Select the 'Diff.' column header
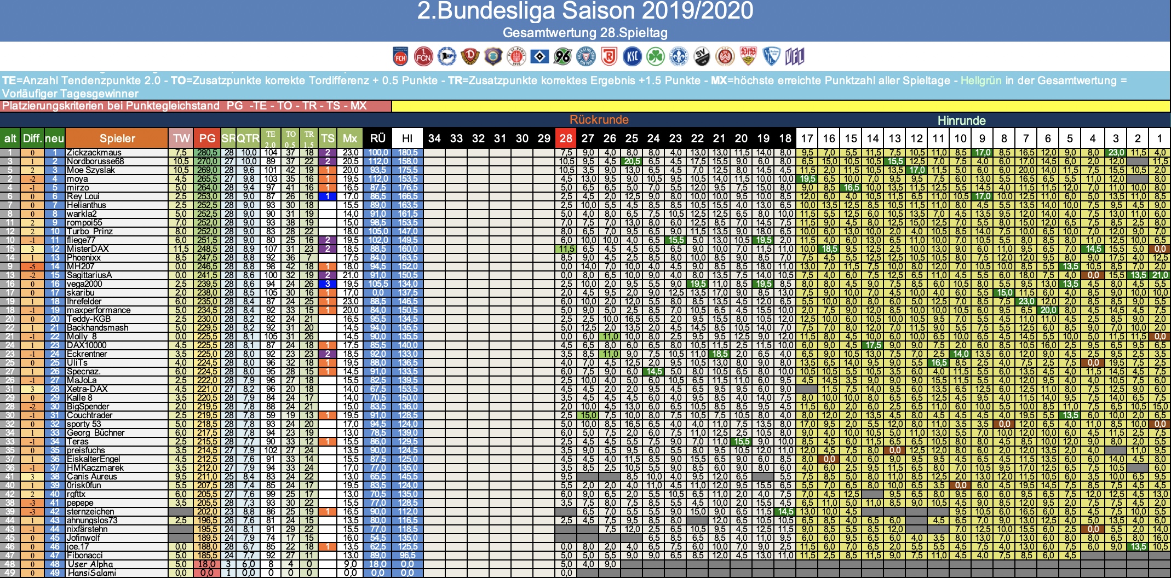The image size is (1171, 578). (x=33, y=138)
